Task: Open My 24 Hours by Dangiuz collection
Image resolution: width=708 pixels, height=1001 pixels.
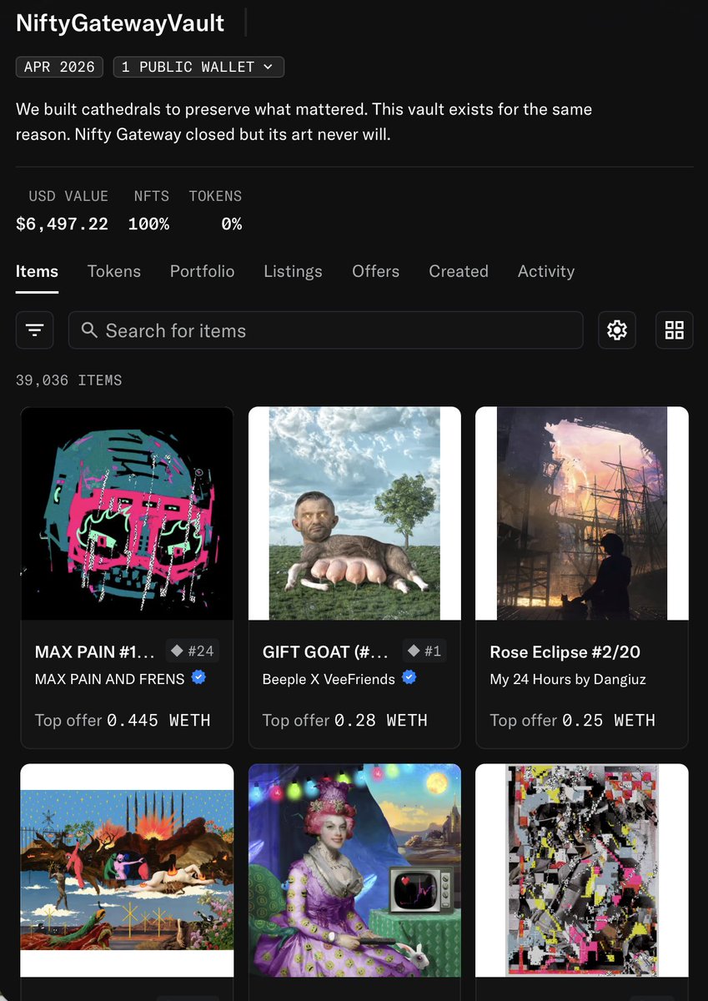Action: pos(568,679)
